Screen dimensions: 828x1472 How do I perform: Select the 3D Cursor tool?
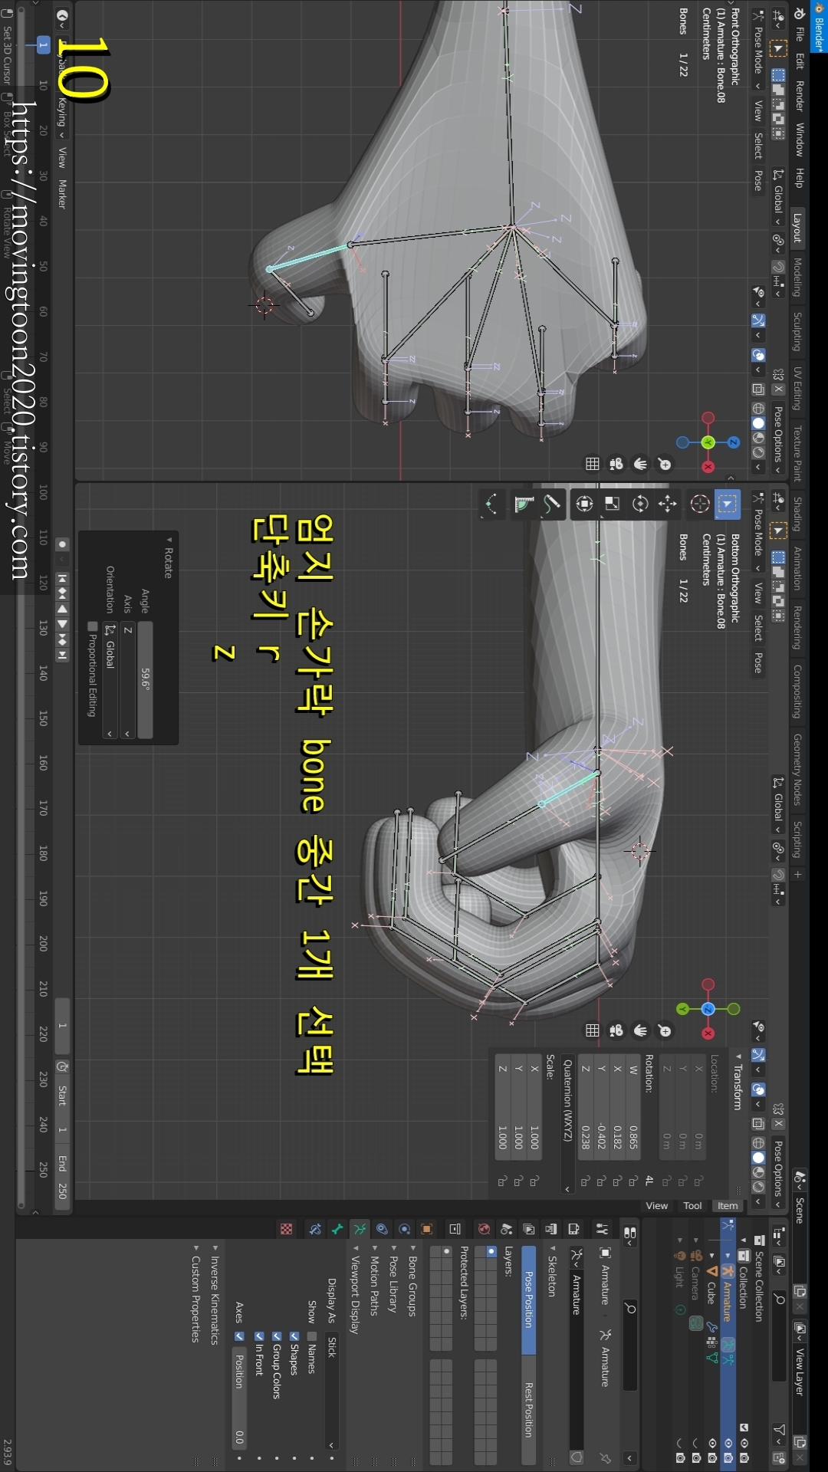pyautogui.click(x=699, y=504)
